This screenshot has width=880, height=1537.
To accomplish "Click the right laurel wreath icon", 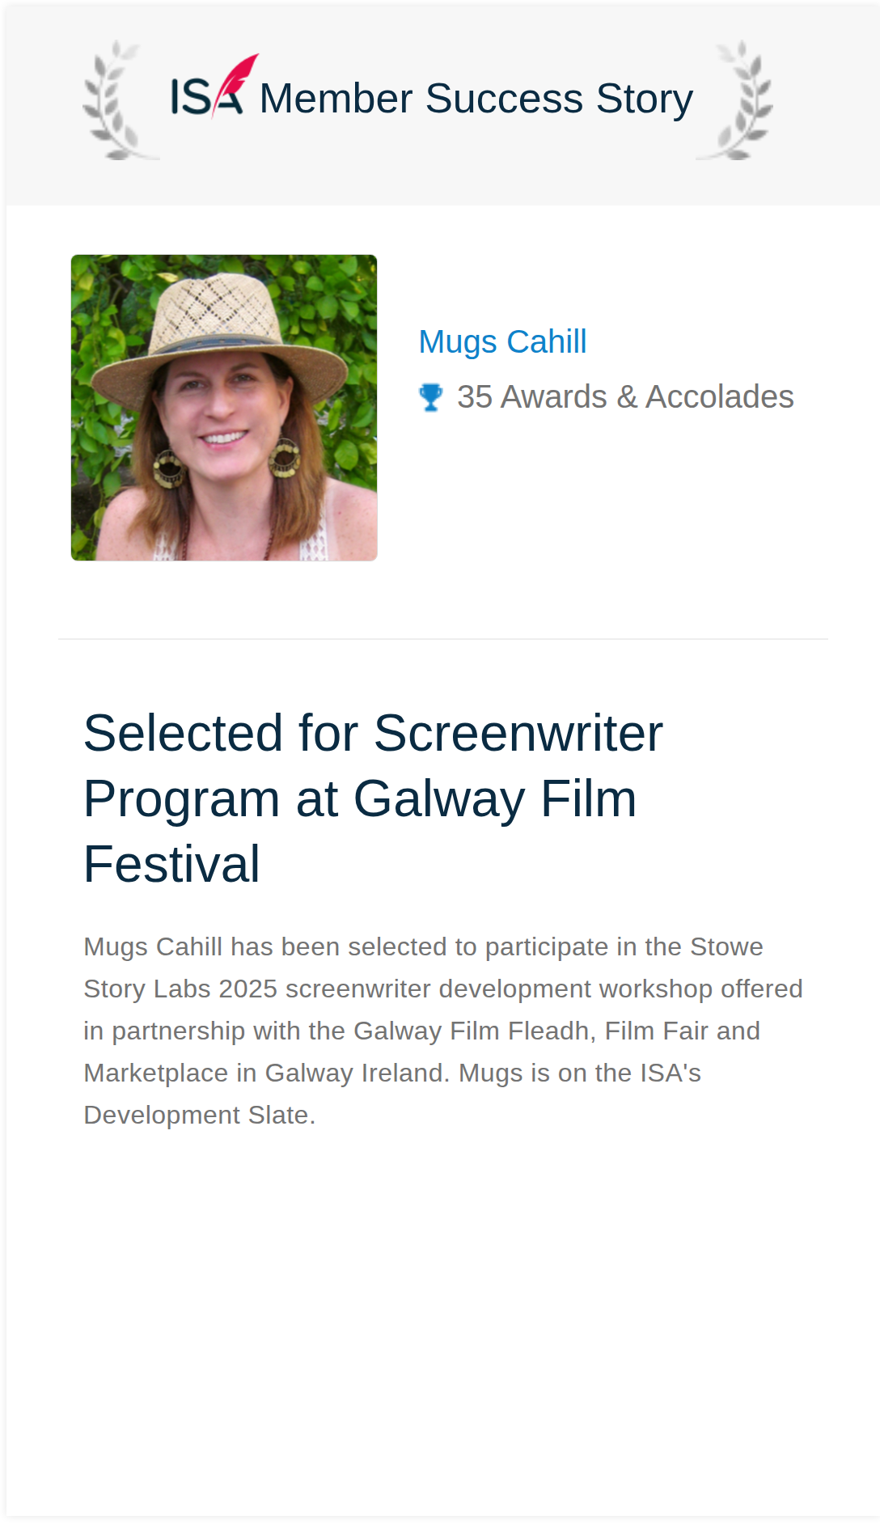I will coord(735,100).
